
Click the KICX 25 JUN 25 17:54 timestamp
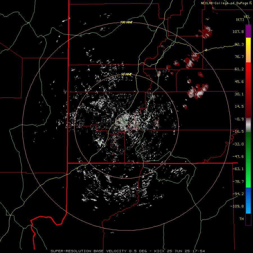tap(180, 251)
